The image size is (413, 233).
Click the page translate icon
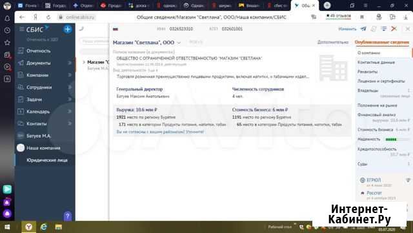pos(314,17)
